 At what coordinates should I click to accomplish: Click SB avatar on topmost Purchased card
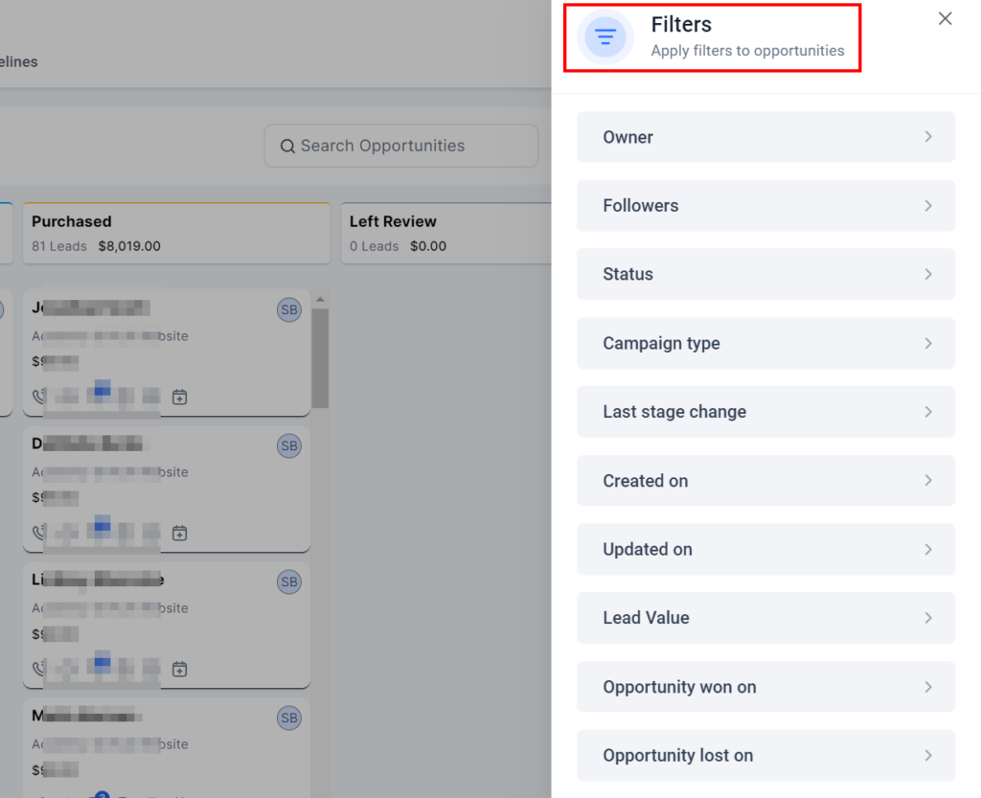tap(288, 309)
